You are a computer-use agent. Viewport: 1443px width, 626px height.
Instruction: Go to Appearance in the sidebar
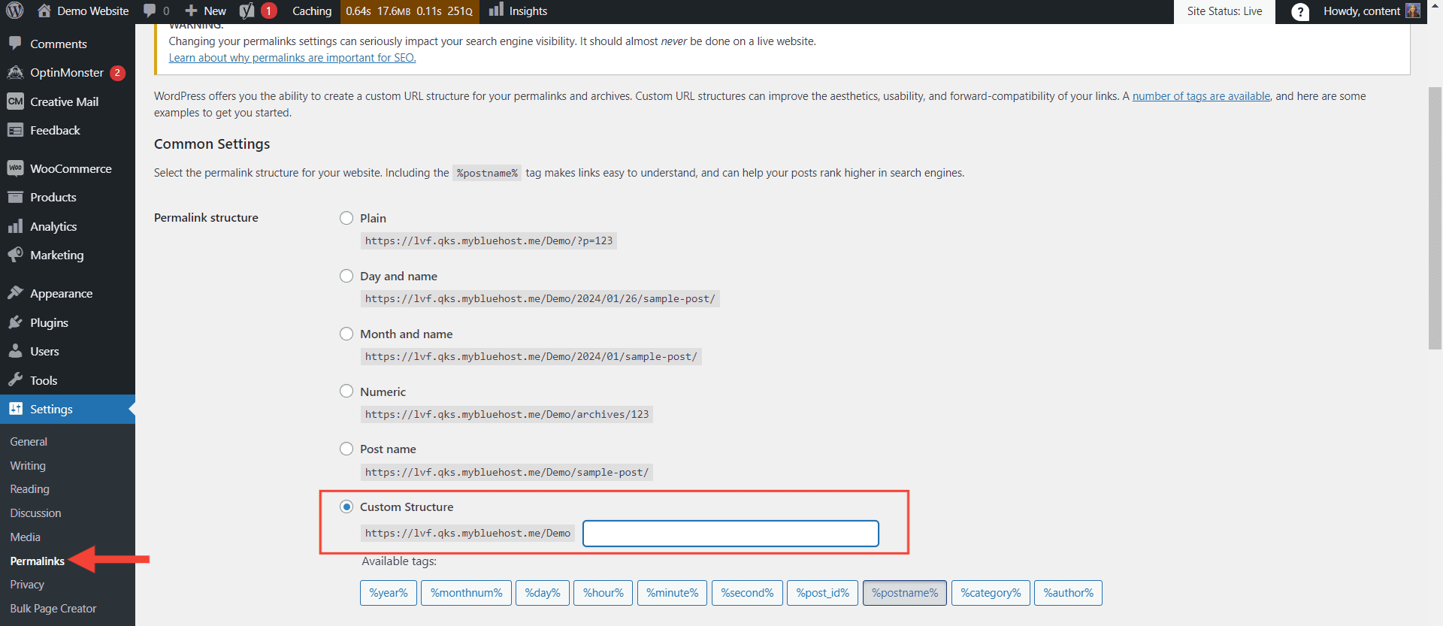tap(61, 293)
